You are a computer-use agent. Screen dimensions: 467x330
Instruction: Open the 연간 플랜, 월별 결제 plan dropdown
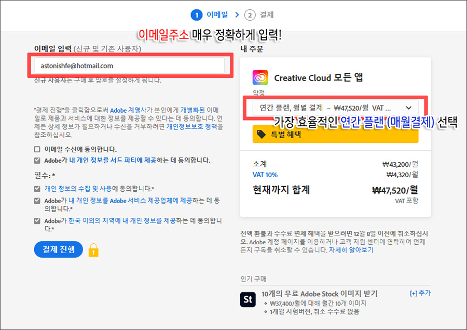(335, 108)
